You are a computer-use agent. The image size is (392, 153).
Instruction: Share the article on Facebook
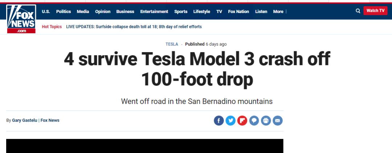coord(219,120)
